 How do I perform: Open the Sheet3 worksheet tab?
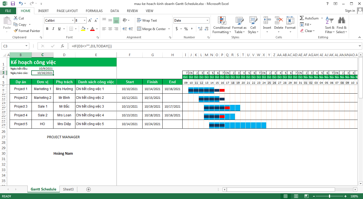[x=68, y=189]
